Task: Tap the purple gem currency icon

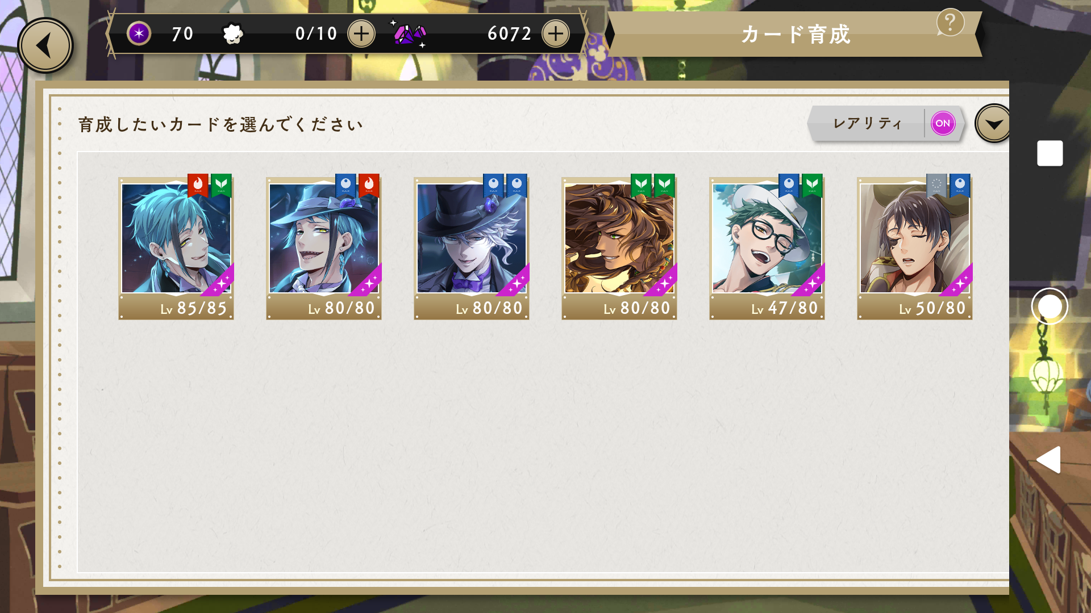Action: 409,34
